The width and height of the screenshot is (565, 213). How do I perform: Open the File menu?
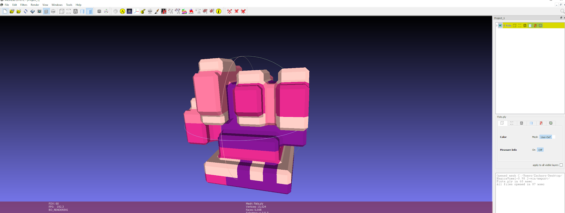tap(7, 5)
